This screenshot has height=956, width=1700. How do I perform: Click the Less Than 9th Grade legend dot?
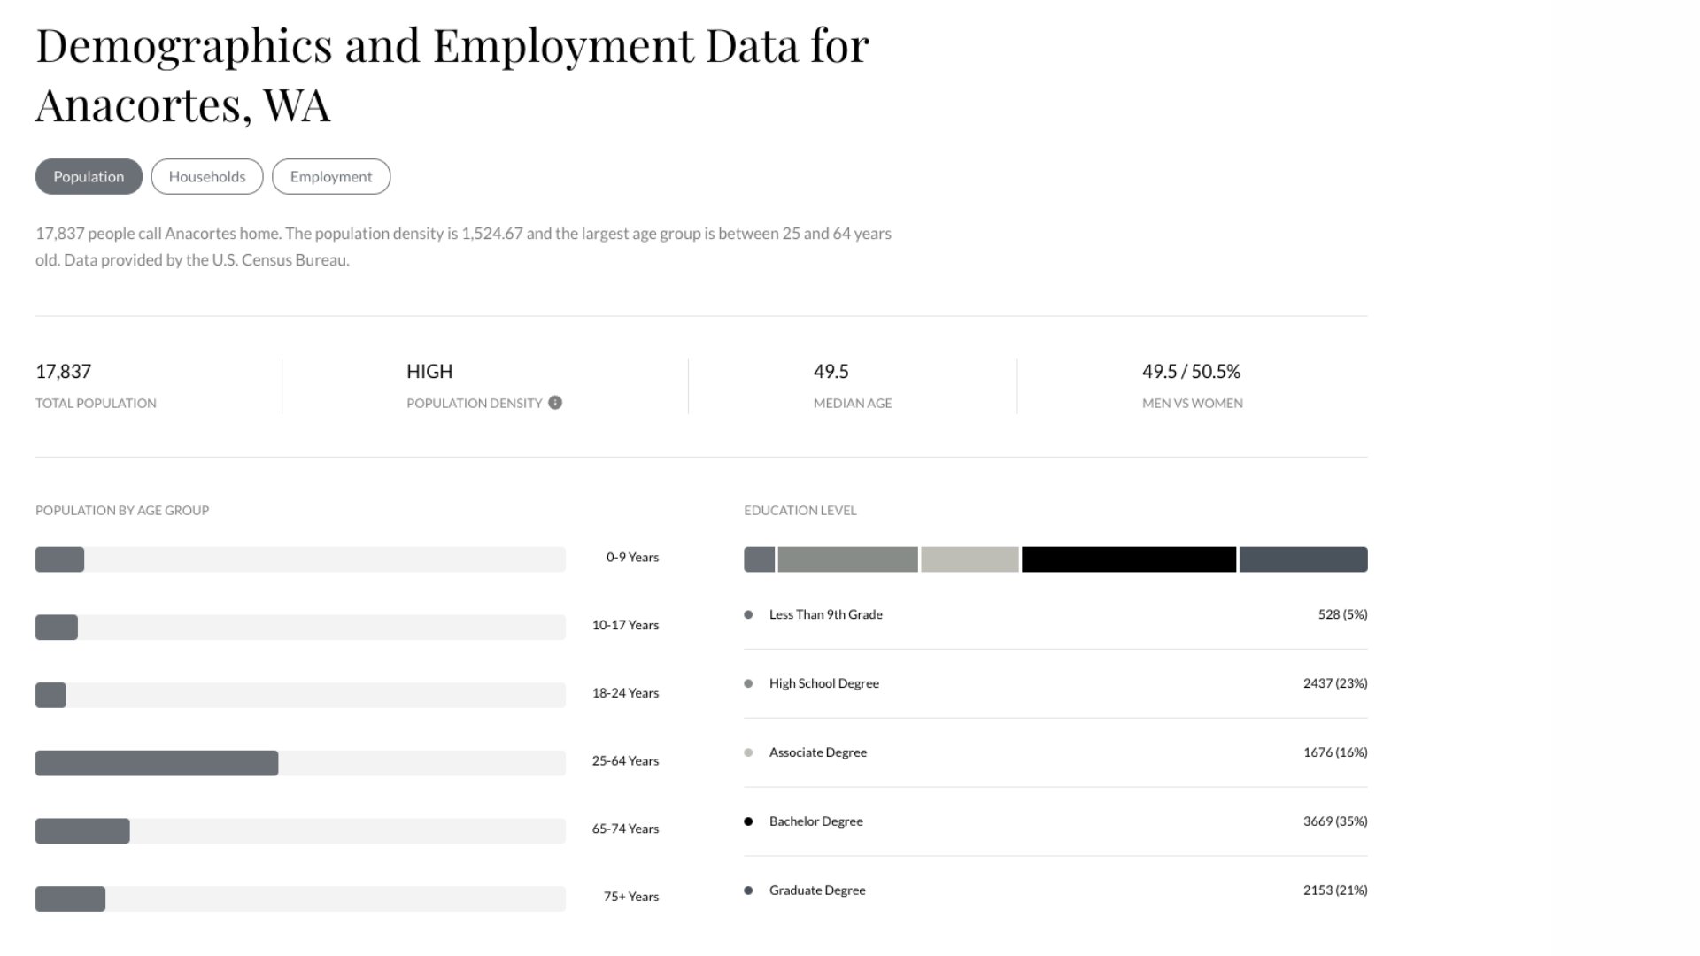pyautogui.click(x=748, y=615)
